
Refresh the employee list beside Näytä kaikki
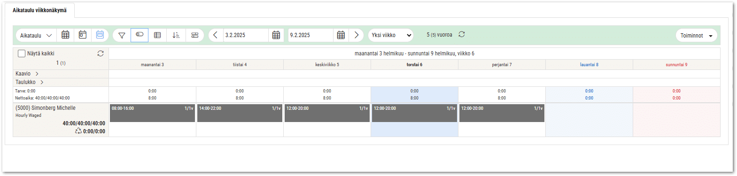tap(101, 54)
